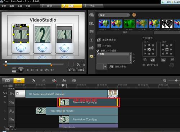Viewport: 180px width, 132px height.
Task: Click overlay track icon beside Placeholder 01
Action: coord(12,102)
